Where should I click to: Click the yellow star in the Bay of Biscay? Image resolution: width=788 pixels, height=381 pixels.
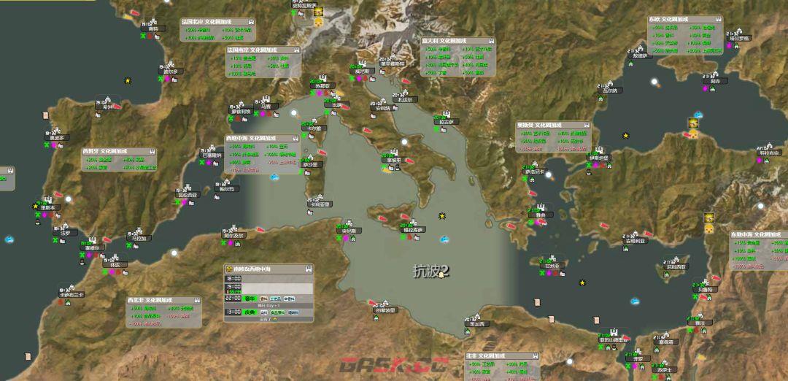[x=128, y=80]
